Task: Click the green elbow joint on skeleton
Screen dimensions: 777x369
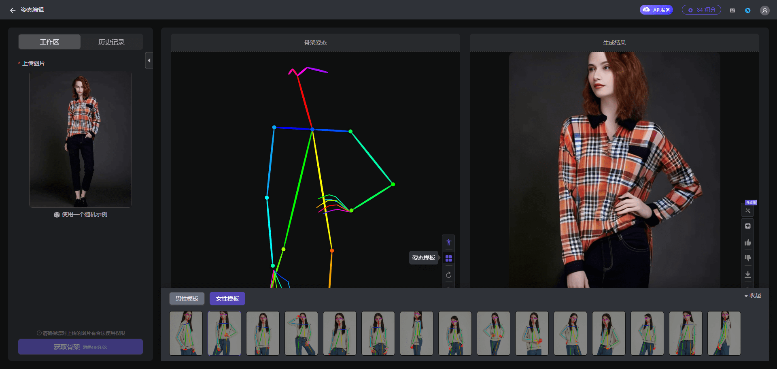Action: pos(393,184)
